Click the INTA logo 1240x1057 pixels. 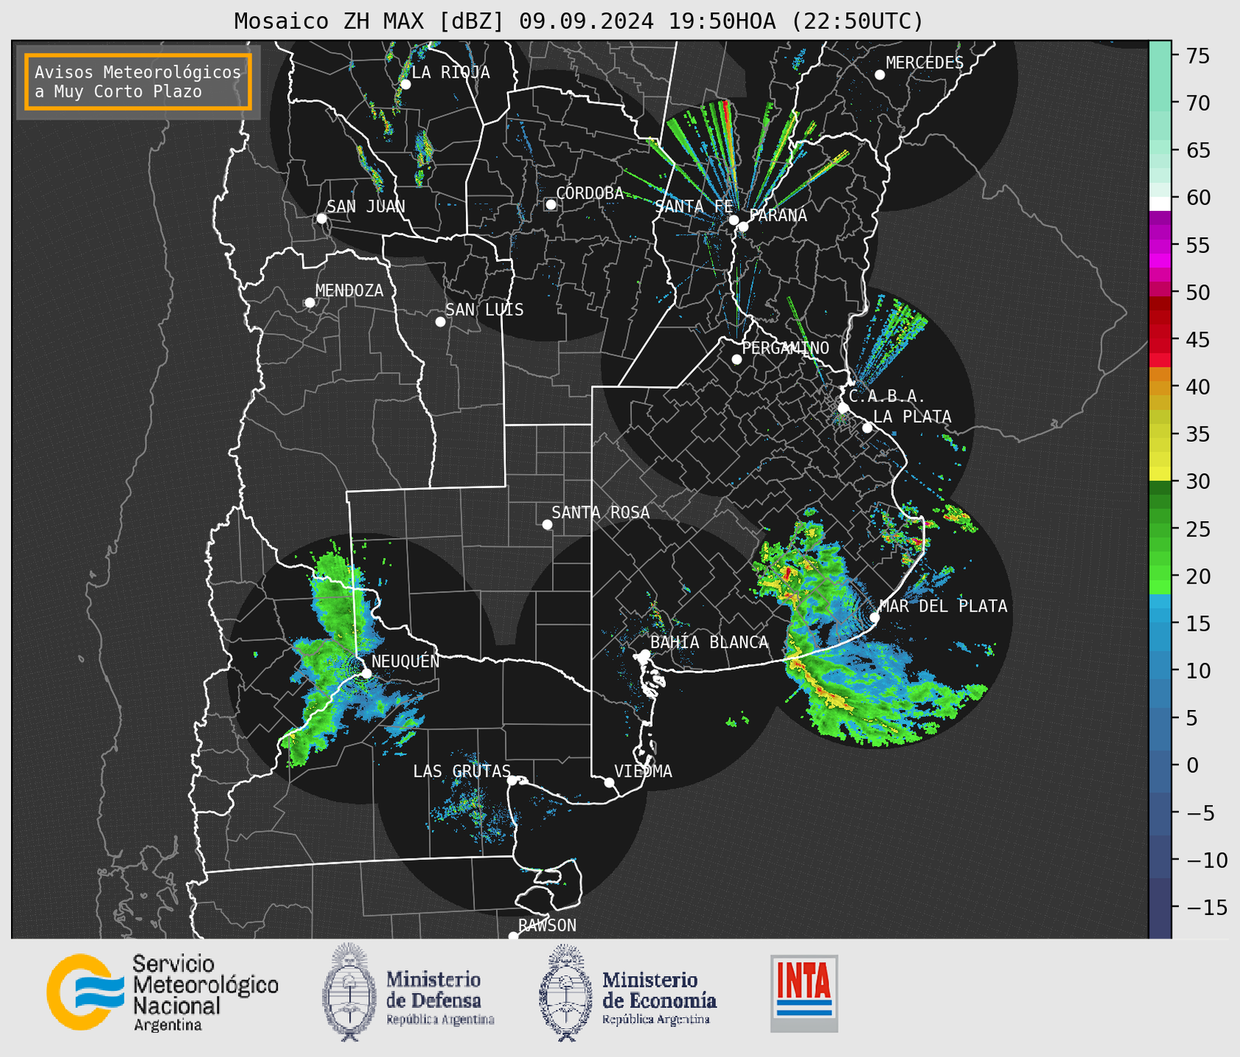(x=804, y=993)
